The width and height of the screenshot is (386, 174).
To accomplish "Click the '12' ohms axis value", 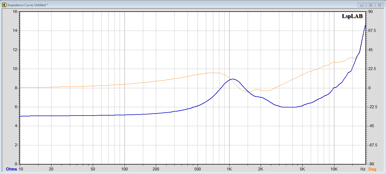I will 15,50.
